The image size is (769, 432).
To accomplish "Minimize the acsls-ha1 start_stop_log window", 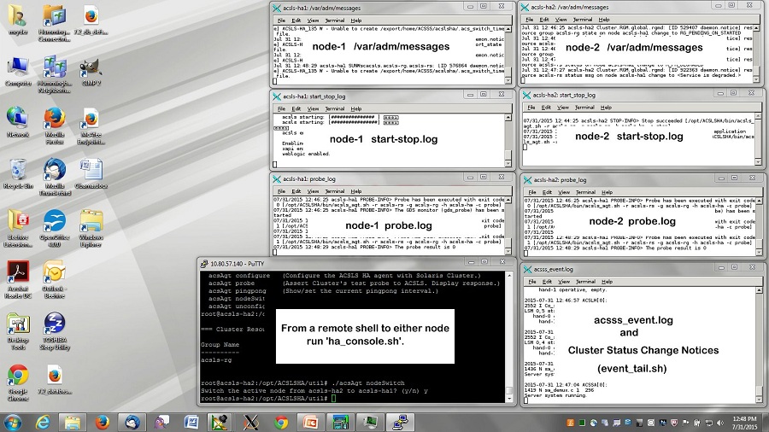I will pos(470,94).
